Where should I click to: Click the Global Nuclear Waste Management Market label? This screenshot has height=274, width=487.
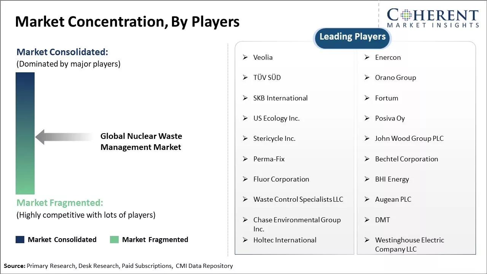(141, 142)
